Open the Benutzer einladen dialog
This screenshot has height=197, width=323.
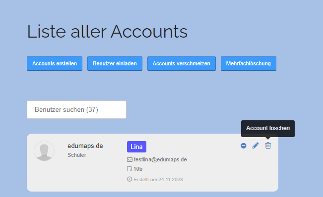pyautogui.click(x=115, y=63)
